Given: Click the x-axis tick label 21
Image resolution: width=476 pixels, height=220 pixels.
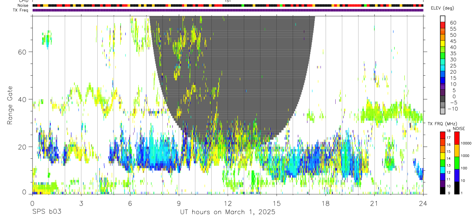Looking at the screenshot, I should (x=374, y=203).
